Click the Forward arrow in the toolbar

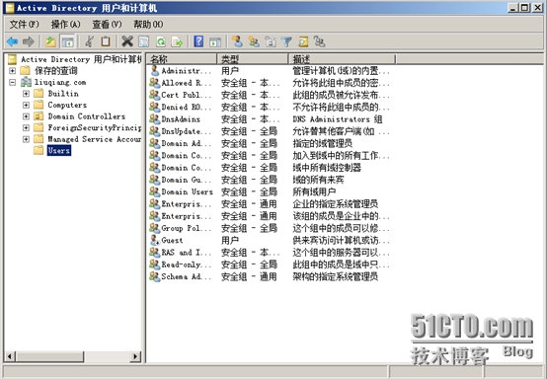(x=29, y=41)
